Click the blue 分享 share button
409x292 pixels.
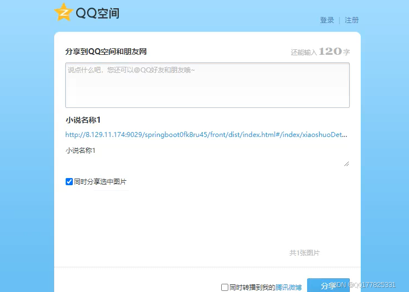point(329,285)
